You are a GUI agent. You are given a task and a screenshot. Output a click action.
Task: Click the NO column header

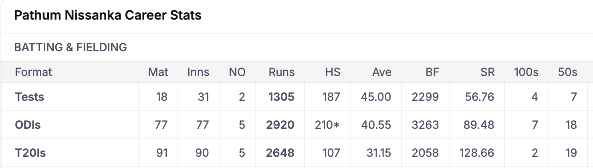(237, 72)
